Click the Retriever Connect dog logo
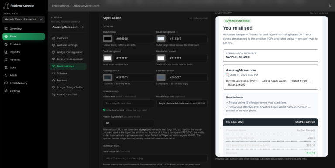This screenshot has height=168, width=335. [x=6, y=6]
